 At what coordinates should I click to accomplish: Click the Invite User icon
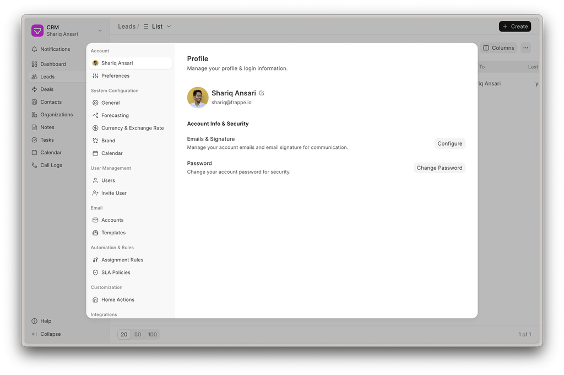coord(95,193)
